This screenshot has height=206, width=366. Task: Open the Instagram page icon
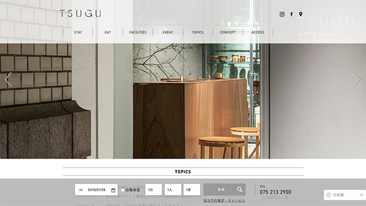coord(282,14)
